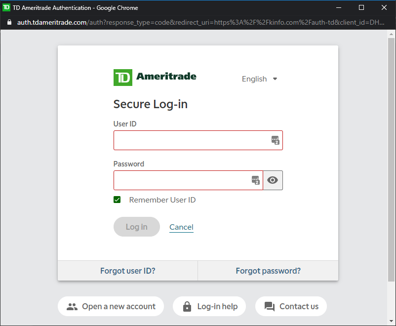
Task: Click the User ID field label
Action: coord(125,124)
